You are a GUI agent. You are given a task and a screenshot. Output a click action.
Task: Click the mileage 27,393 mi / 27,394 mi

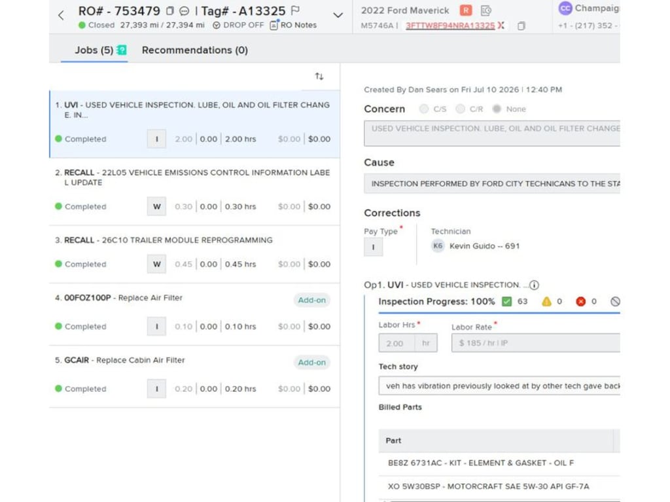pyautogui.click(x=162, y=26)
